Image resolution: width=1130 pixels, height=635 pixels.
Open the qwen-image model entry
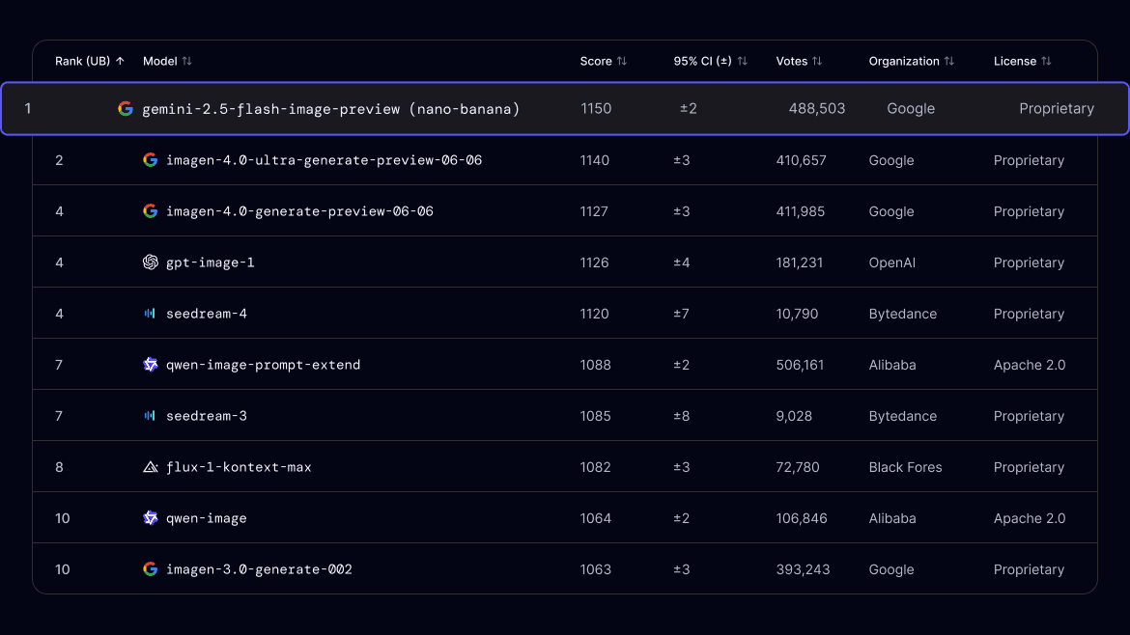pos(206,518)
